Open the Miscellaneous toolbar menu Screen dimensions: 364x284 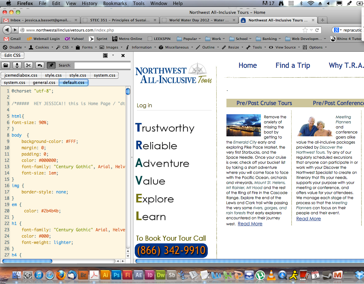click(x=176, y=47)
